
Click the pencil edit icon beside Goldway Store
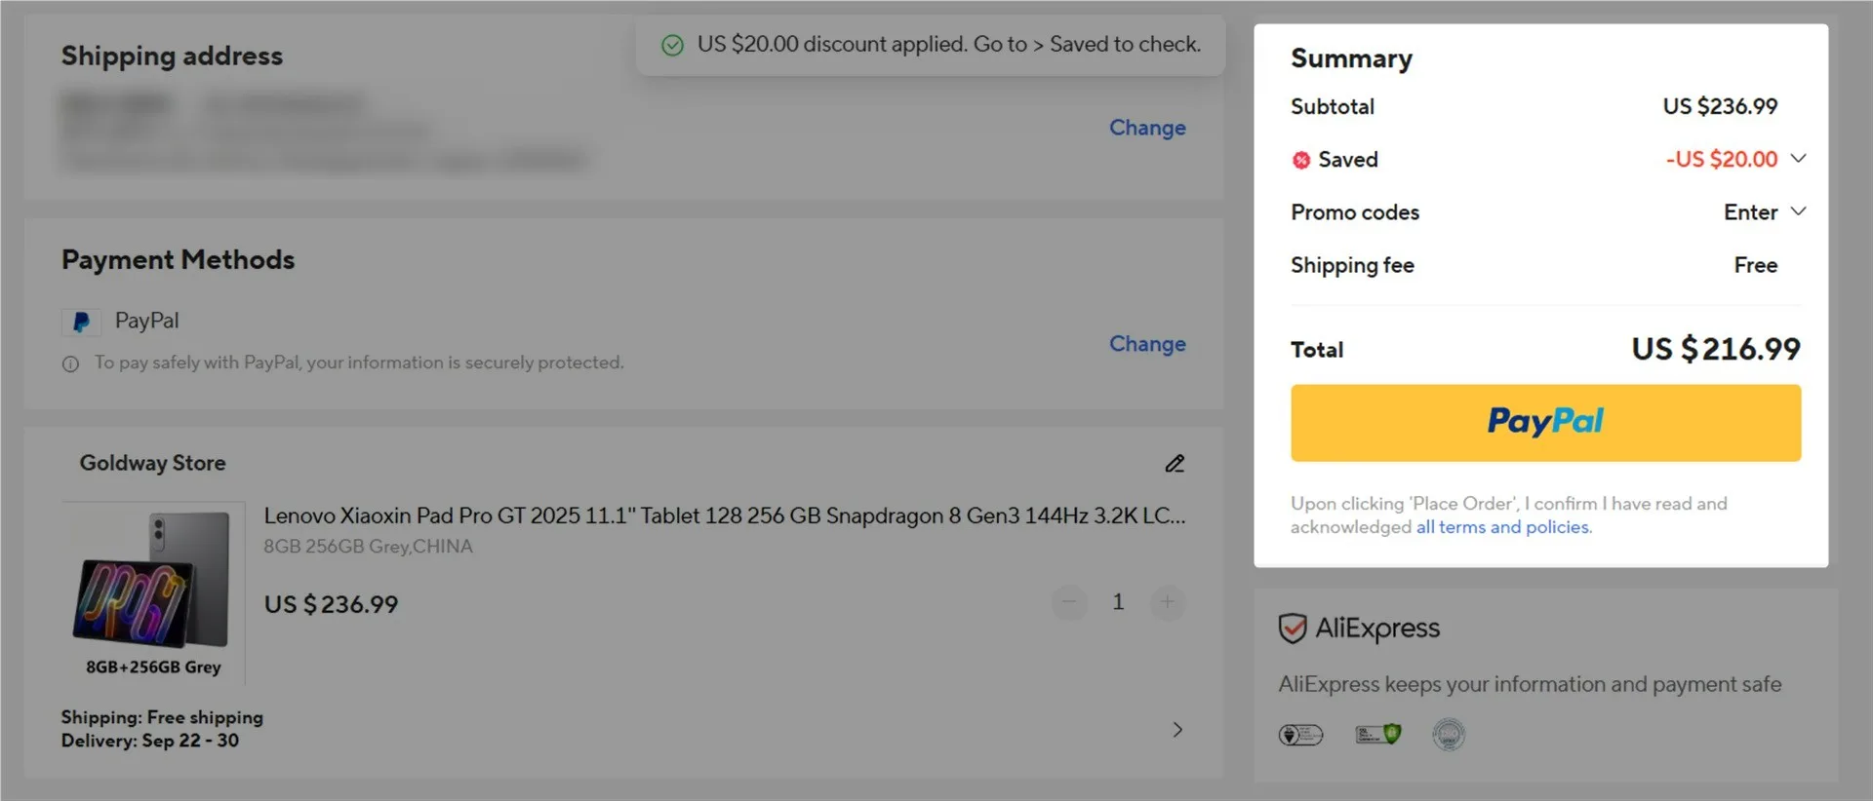1175,464
